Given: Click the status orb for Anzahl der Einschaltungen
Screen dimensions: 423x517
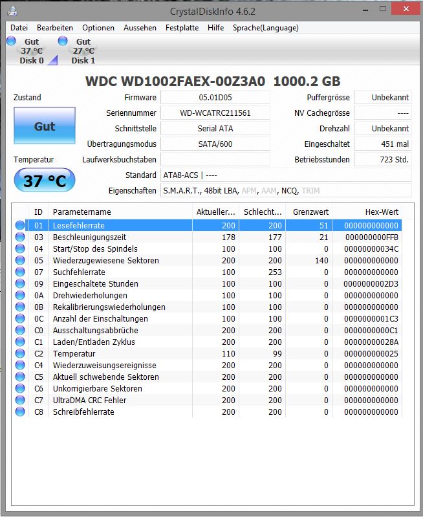Looking at the screenshot, I should (20, 318).
